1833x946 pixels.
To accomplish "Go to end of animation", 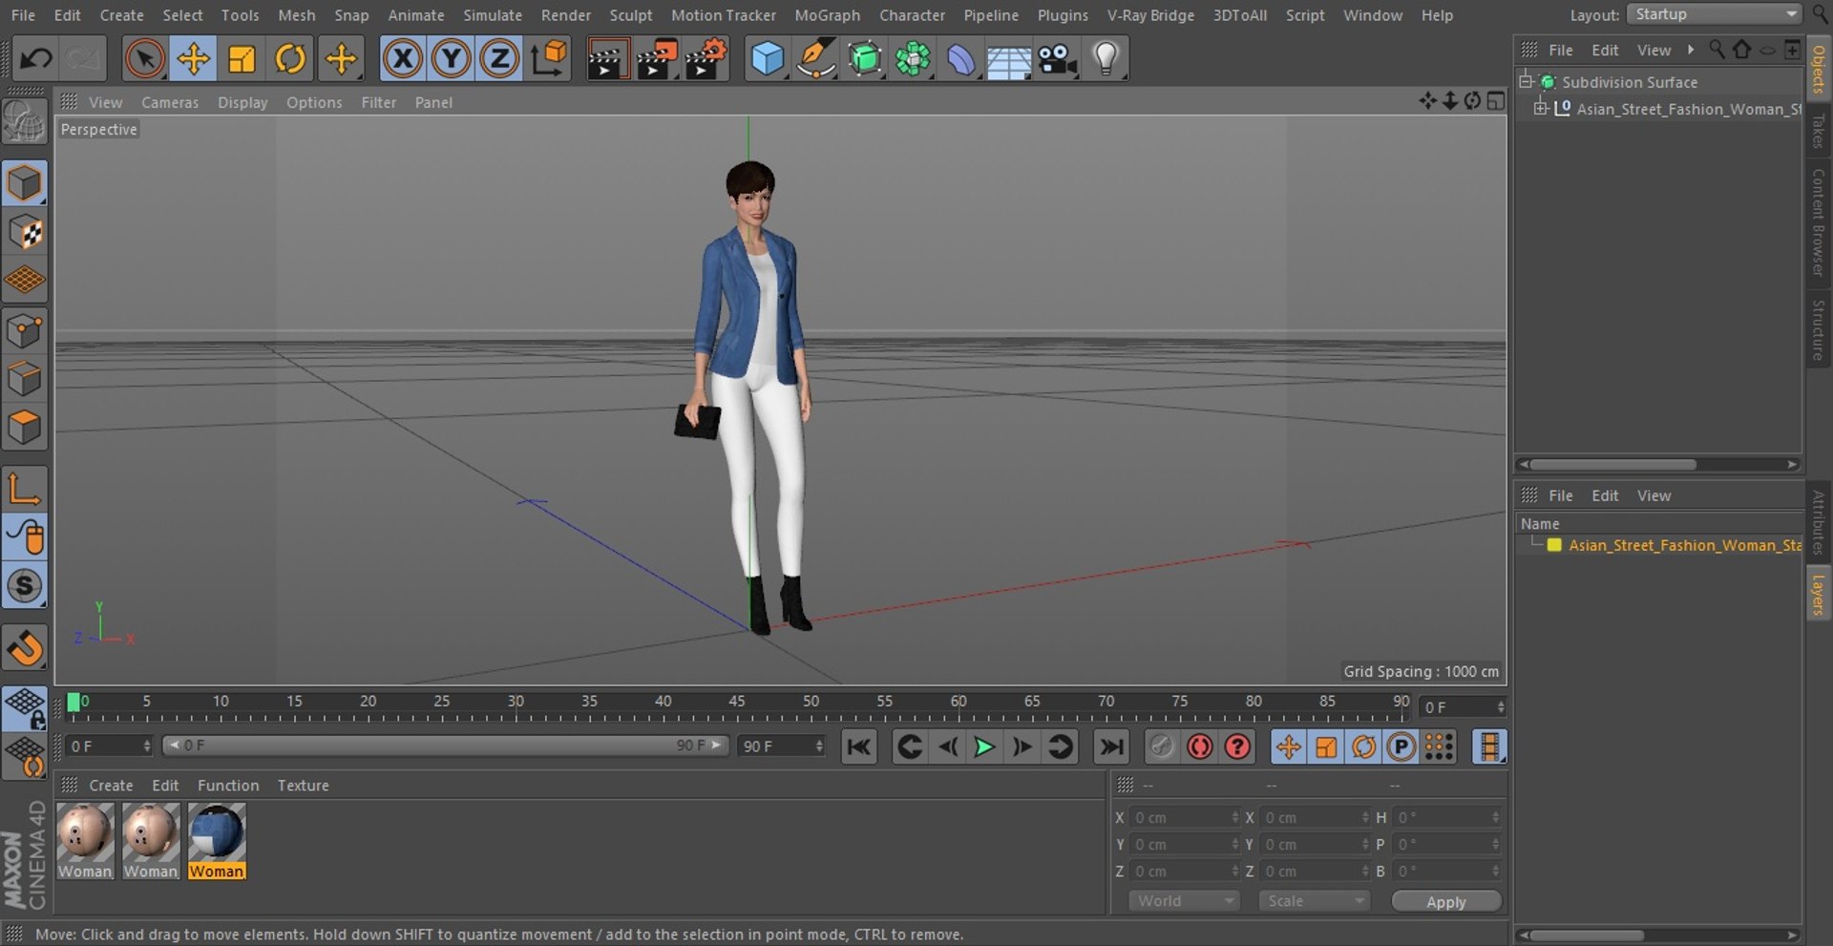I will [1110, 746].
